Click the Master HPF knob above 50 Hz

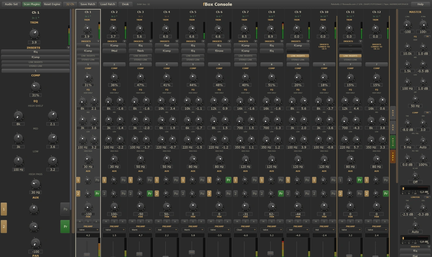(x=415, y=99)
